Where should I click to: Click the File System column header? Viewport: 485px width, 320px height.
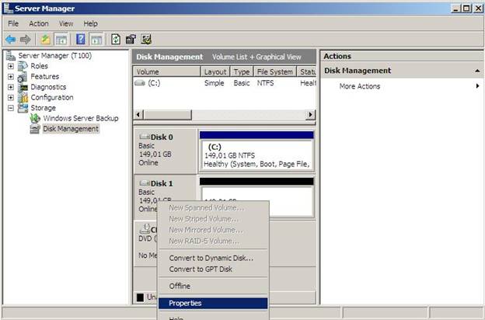(x=275, y=71)
